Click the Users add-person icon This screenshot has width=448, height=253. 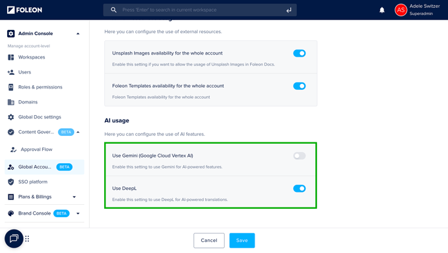click(x=11, y=72)
